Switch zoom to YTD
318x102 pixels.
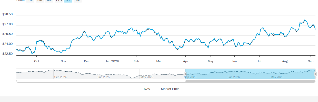click(x=59, y=1)
